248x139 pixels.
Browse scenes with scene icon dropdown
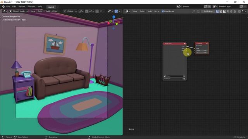pyautogui.click(x=179, y=7)
